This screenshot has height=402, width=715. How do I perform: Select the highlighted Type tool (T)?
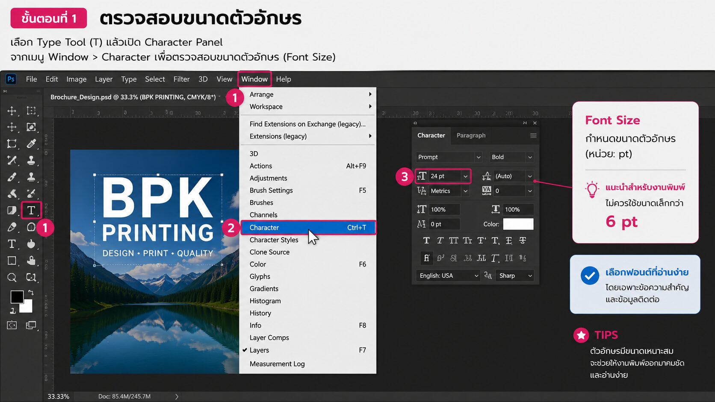click(31, 210)
